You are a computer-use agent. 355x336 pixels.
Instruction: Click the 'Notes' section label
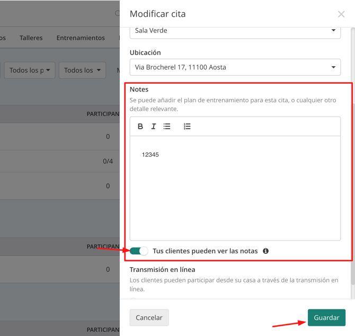point(139,90)
